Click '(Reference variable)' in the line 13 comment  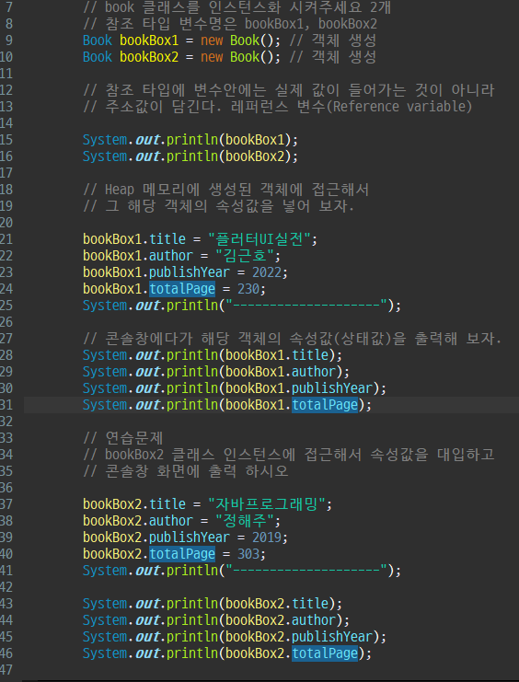[399, 107]
